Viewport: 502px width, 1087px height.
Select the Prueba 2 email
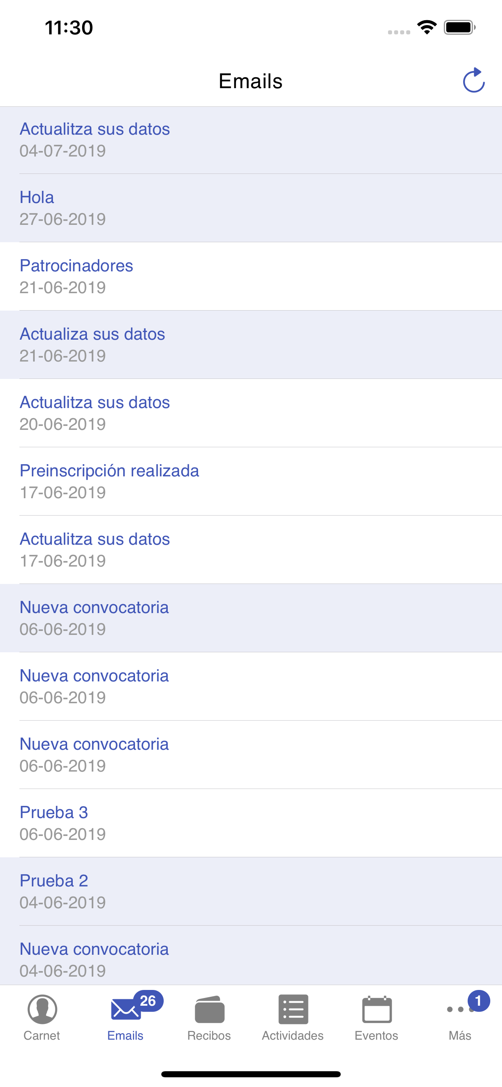[251, 891]
